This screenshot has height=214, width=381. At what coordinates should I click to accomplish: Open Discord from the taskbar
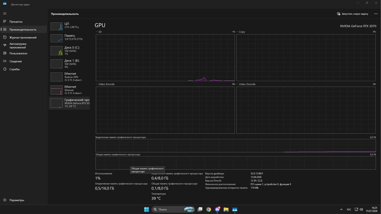click(x=217, y=209)
